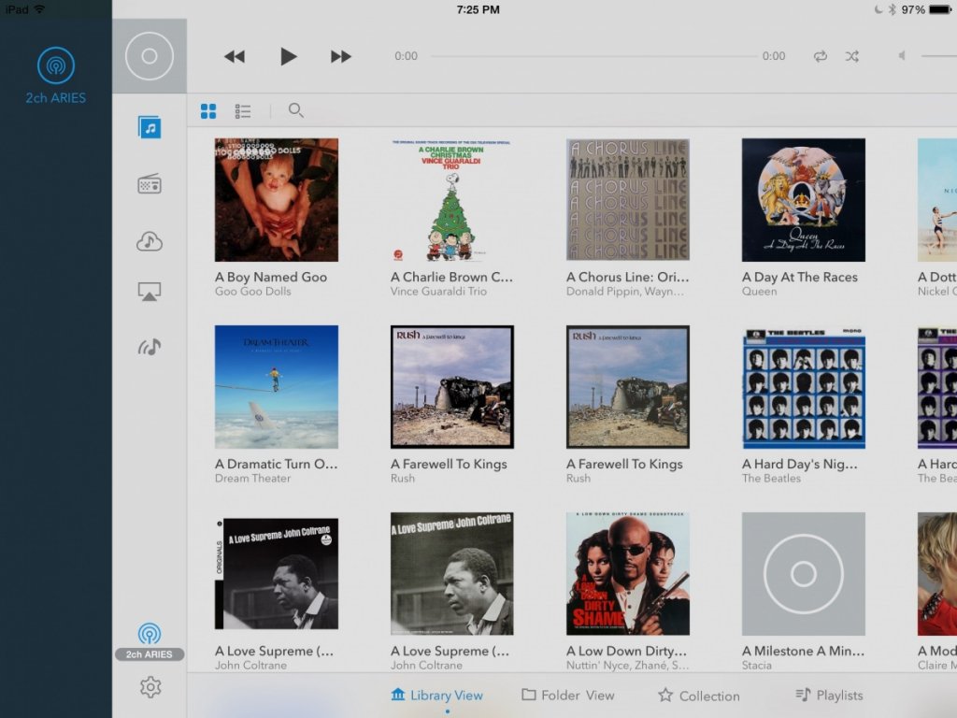957x718 pixels.
Task: Select the "Donald Pippin, Wayn…" artist text
Action: point(625,292)
